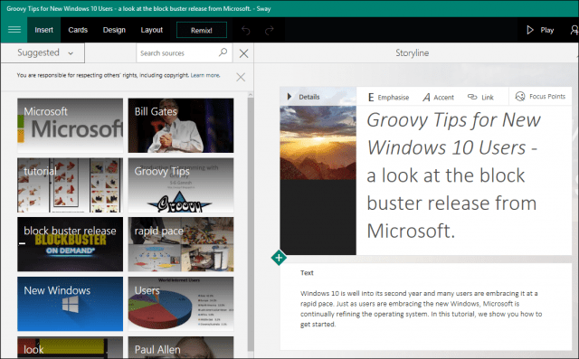Click the search magnifier icon
The height and width of the screenshot is (359, 579).
223,52
